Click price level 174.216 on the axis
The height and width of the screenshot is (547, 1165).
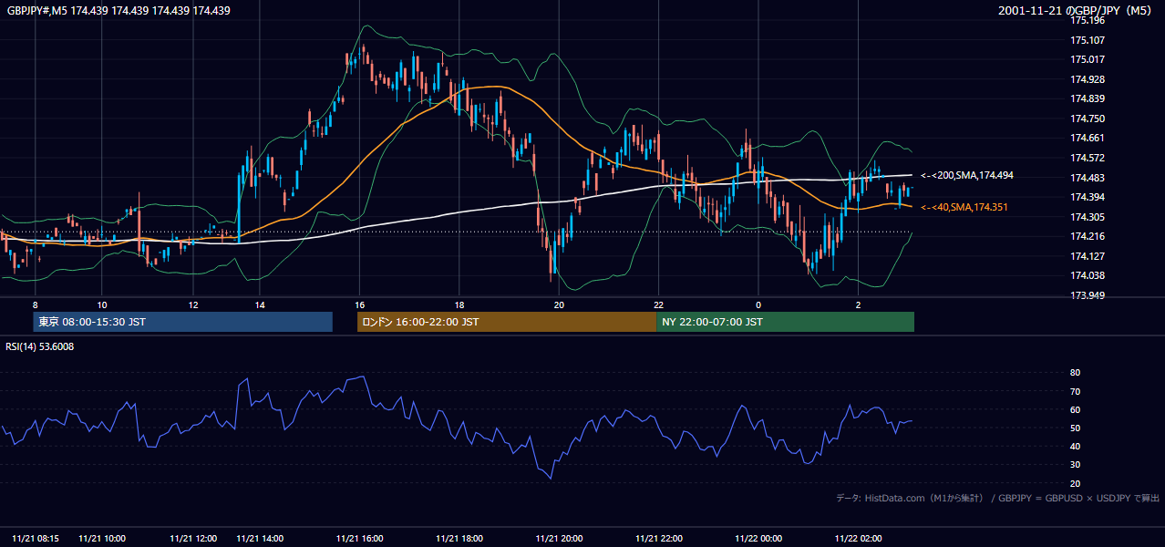click(1088, 236)
